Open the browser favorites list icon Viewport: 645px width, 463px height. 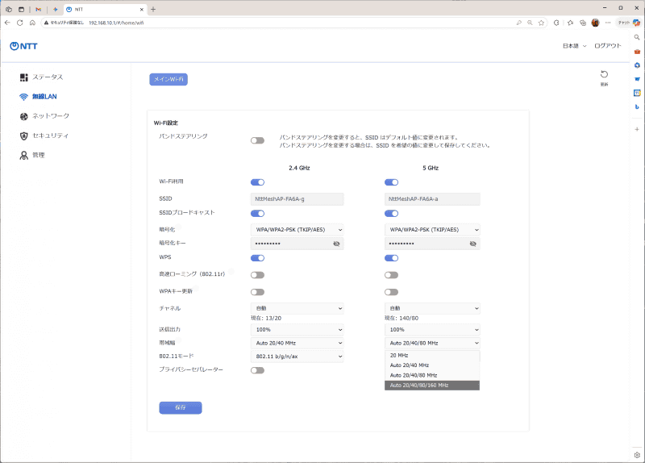570,23
